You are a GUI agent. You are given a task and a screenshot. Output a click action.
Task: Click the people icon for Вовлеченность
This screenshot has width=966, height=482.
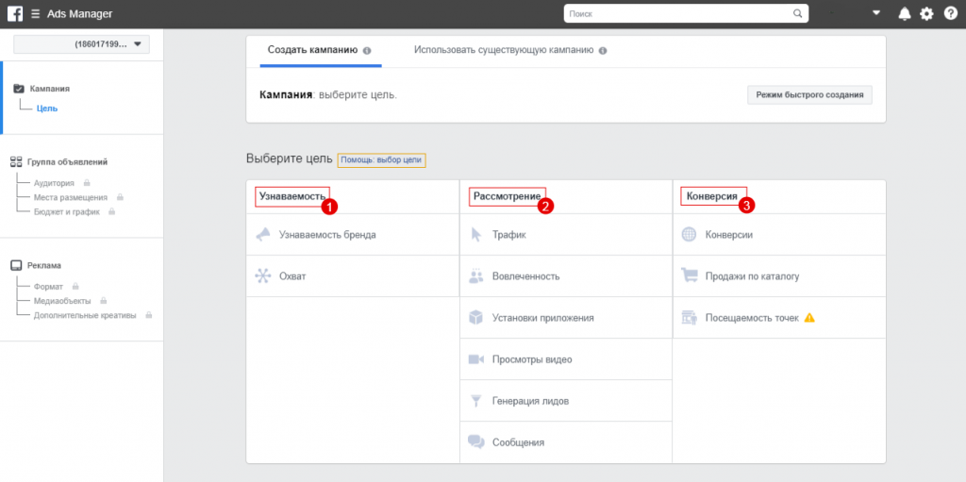click(476, 276)
